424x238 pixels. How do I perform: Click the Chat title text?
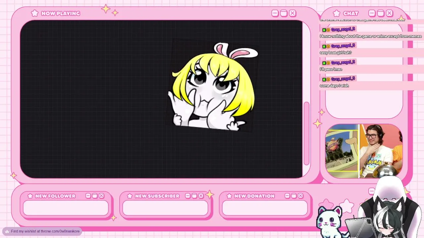click(351, 14)
